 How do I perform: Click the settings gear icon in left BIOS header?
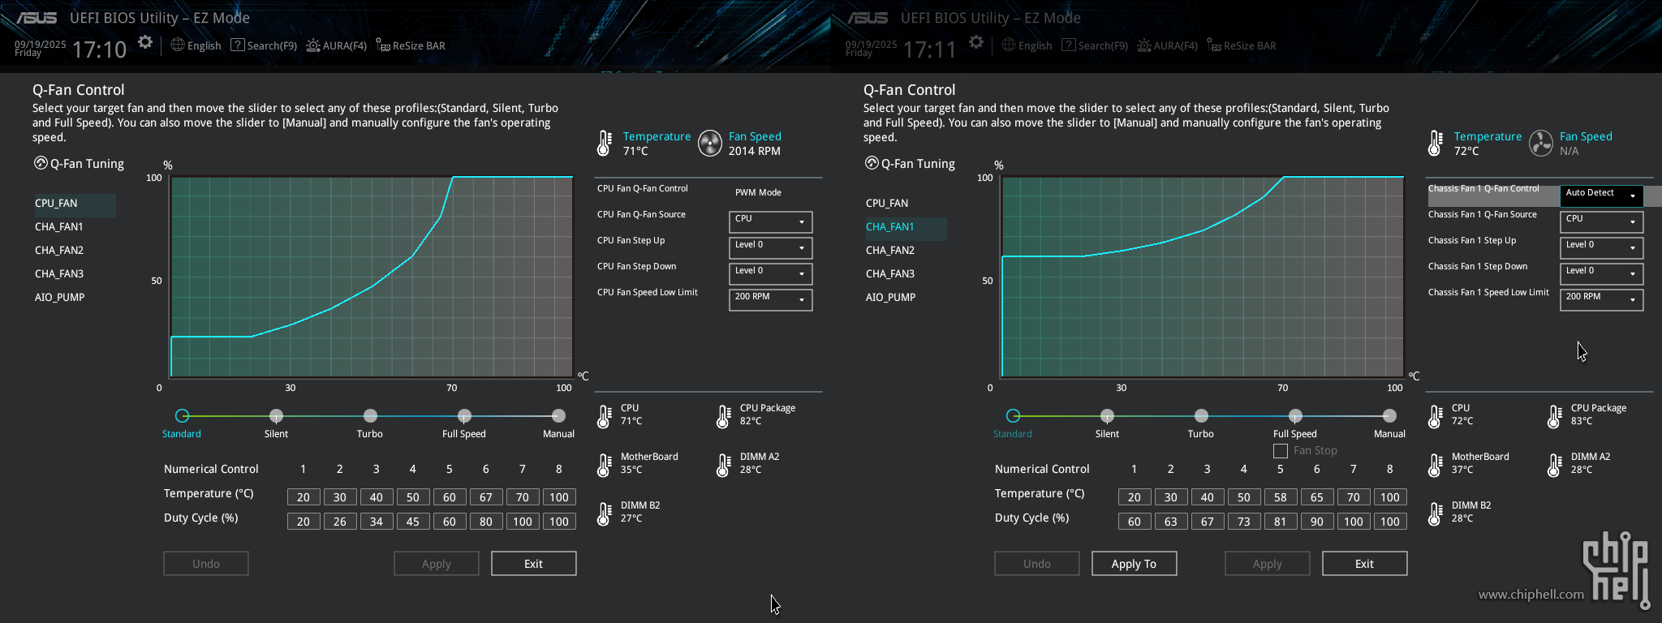144,42
